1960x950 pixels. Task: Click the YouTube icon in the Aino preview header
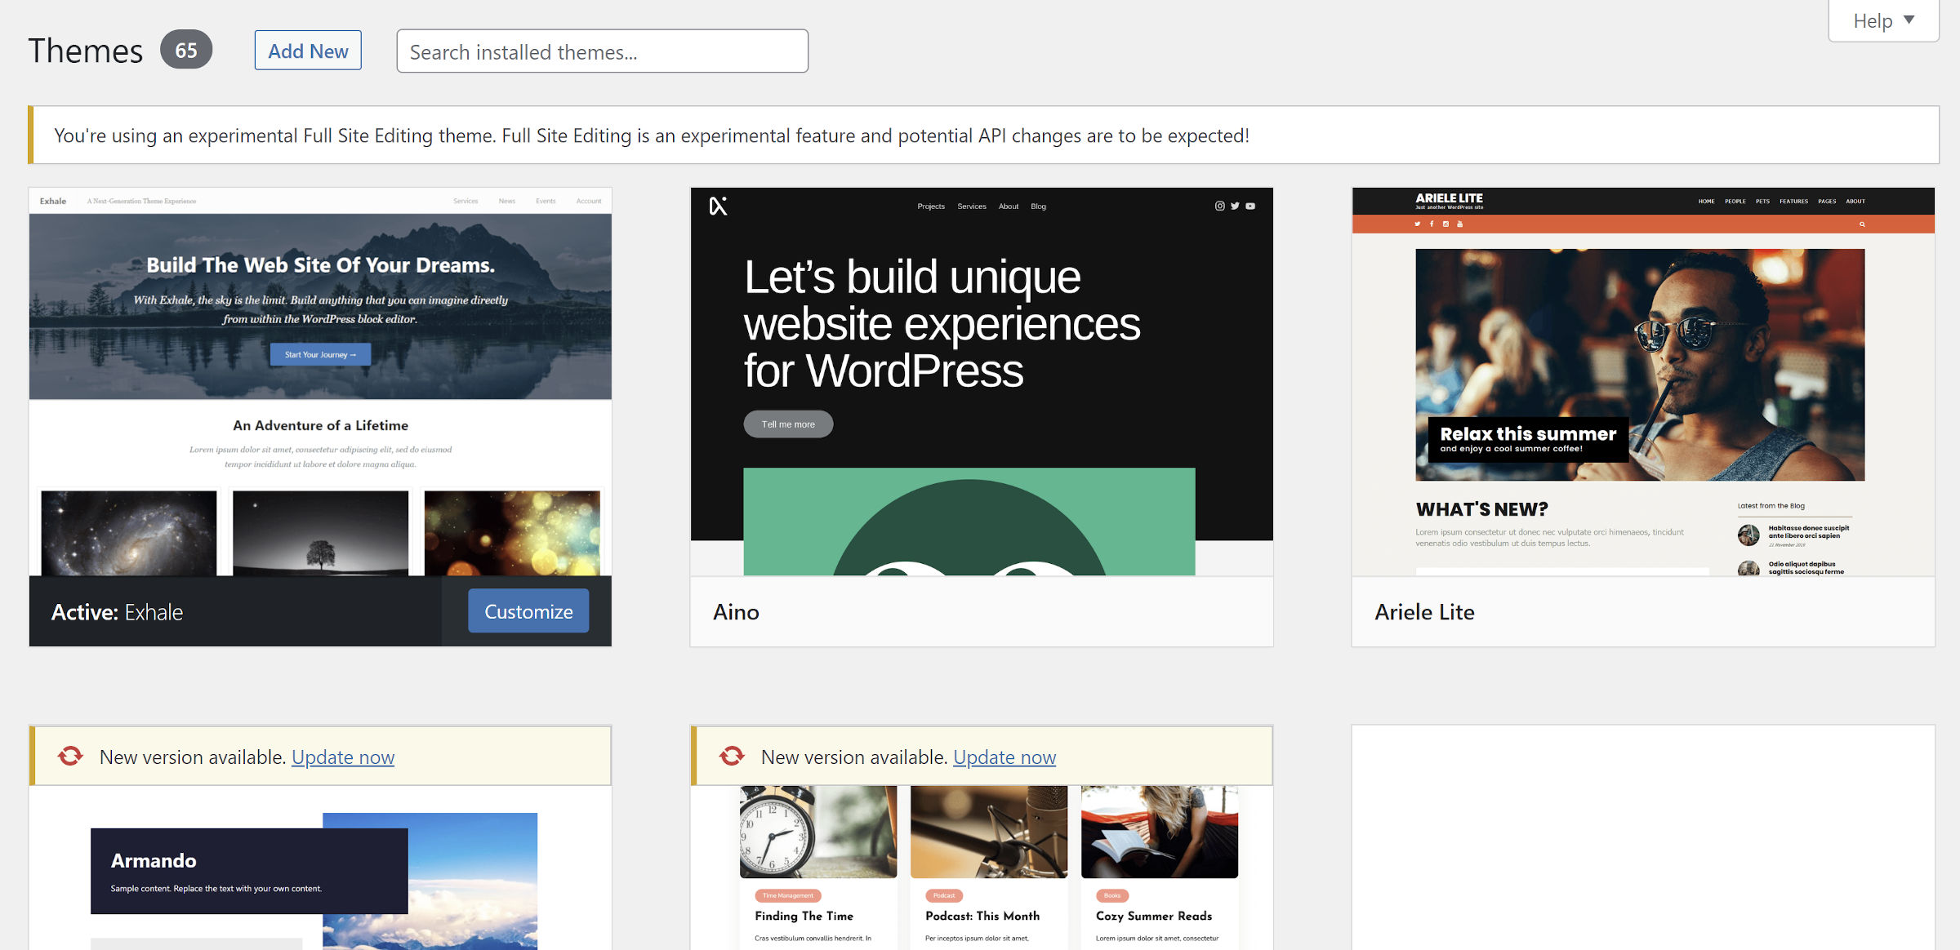1250,206
